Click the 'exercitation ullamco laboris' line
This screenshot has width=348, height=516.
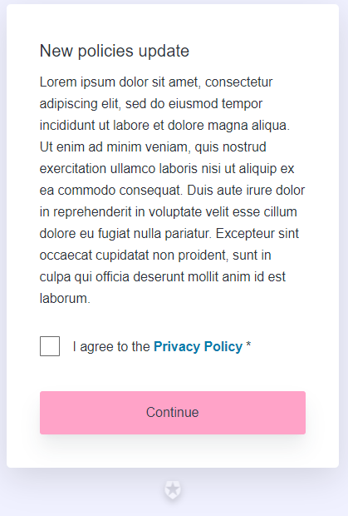167,168
